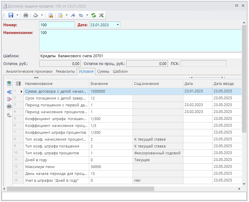Screen dimensions: 249x202
Task: Open settings with the wrench and screwdriver icon
Action: click(x=101, y=15)
